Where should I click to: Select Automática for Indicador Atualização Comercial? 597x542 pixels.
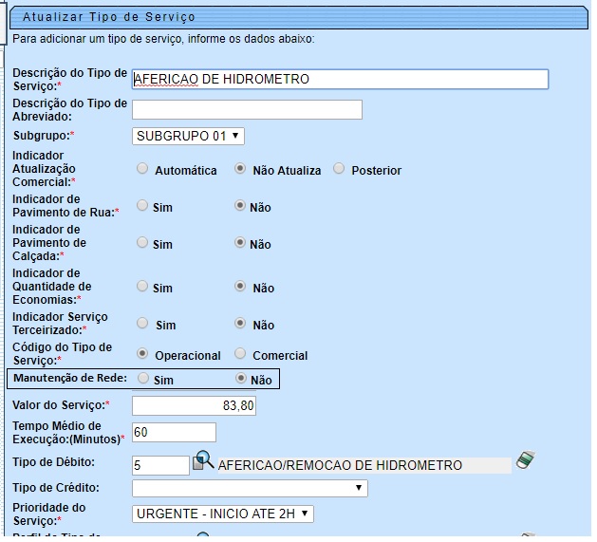click(x=143, y=169)
